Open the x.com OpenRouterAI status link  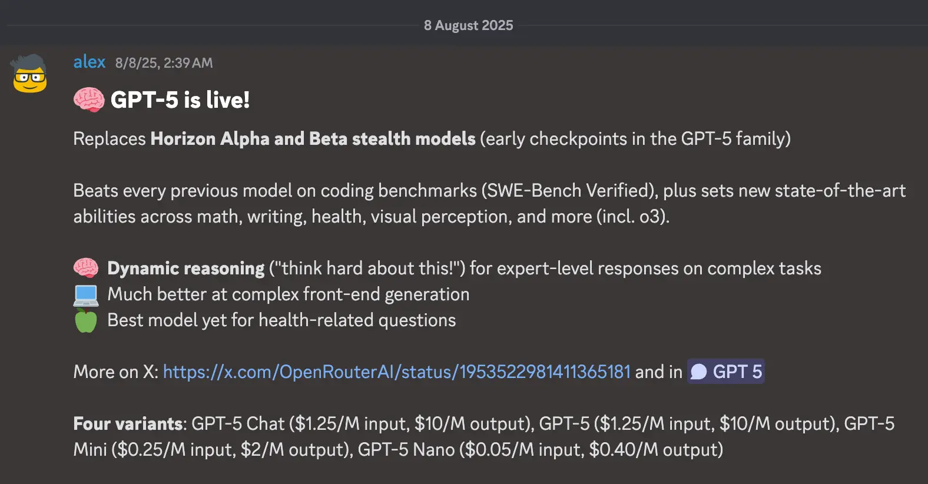pyautogui.click(x=396, y=372)
